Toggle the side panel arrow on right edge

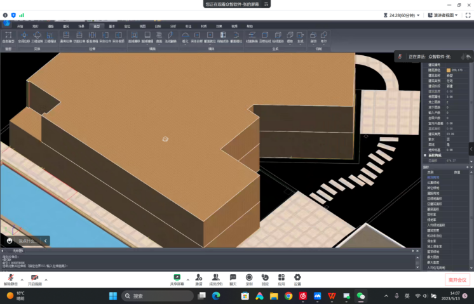[471, 150]
